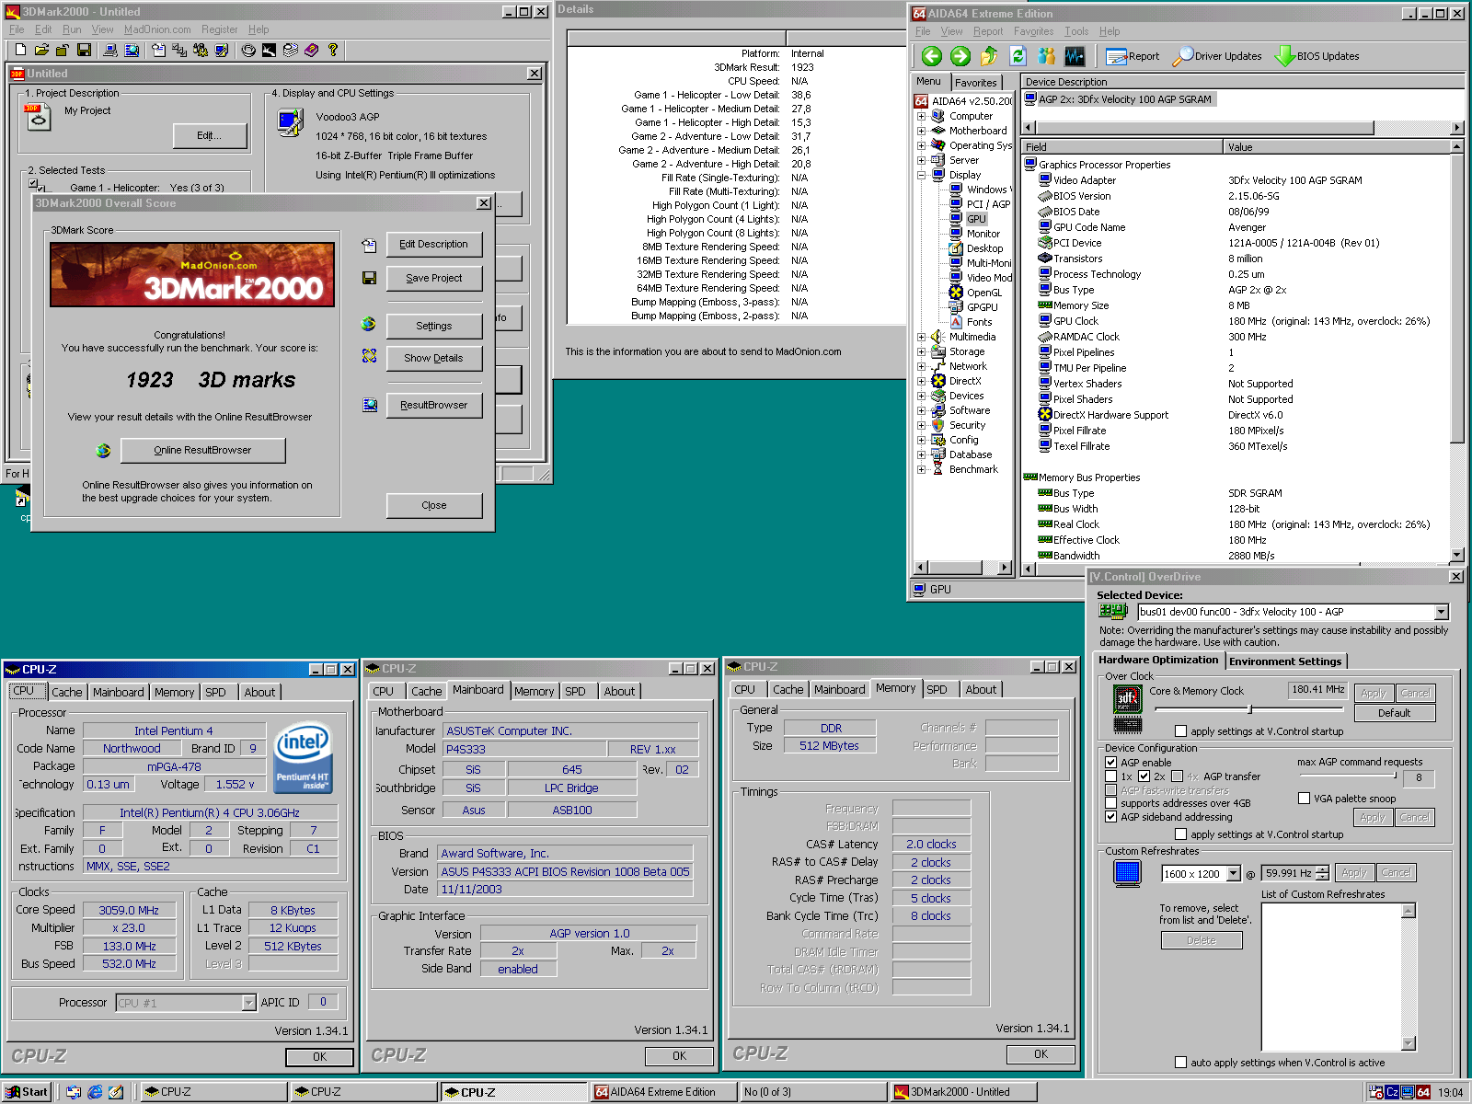
Task: Click AIDA64 waveform monitor icon in toolbar
Action: point(1075,56)
